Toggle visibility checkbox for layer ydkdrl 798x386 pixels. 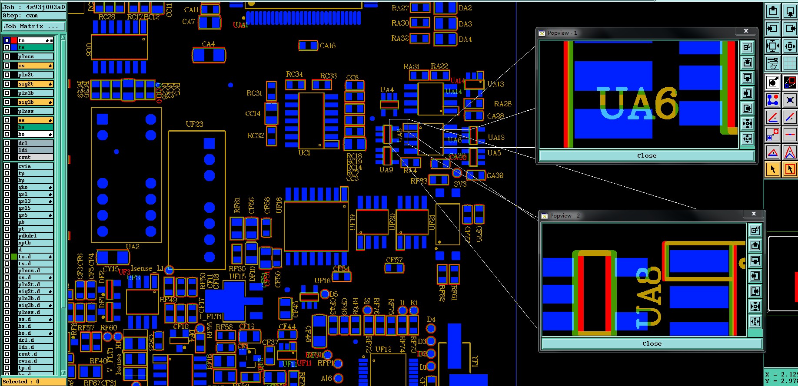click(x=7, y=236)
